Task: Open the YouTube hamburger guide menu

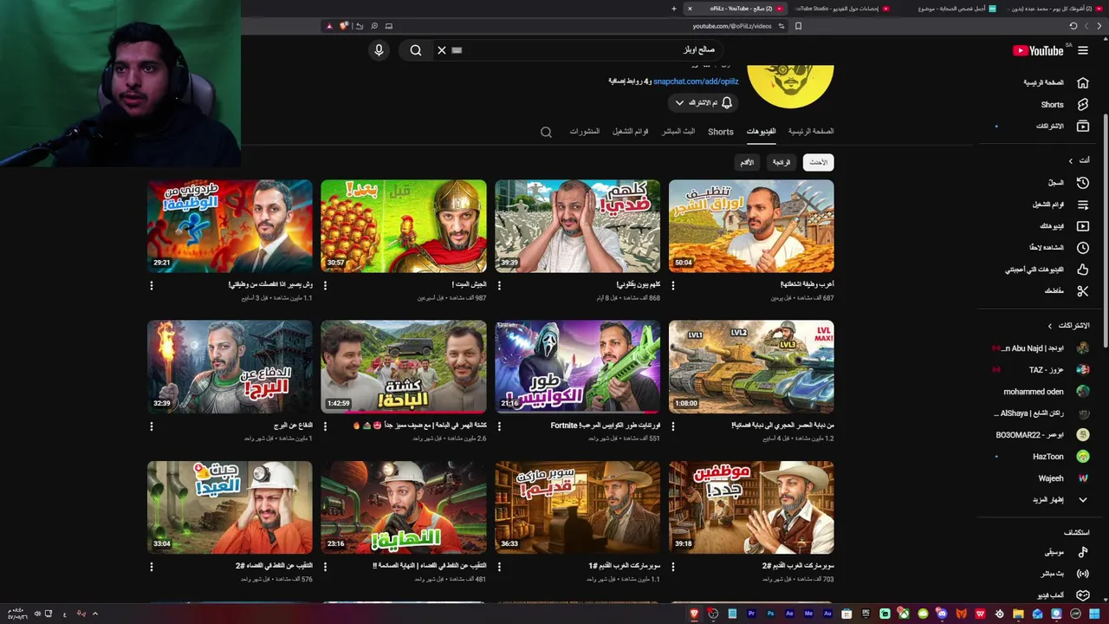Action: 1082,50
